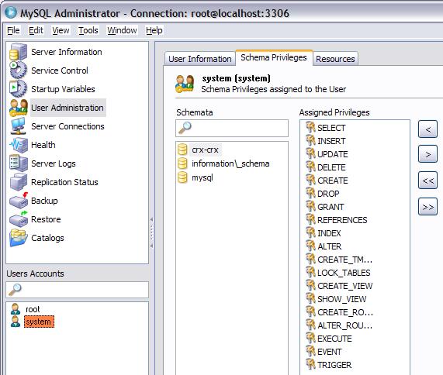Open the Help menu
This screenshot has width=443, height=375.
point(154,30)
